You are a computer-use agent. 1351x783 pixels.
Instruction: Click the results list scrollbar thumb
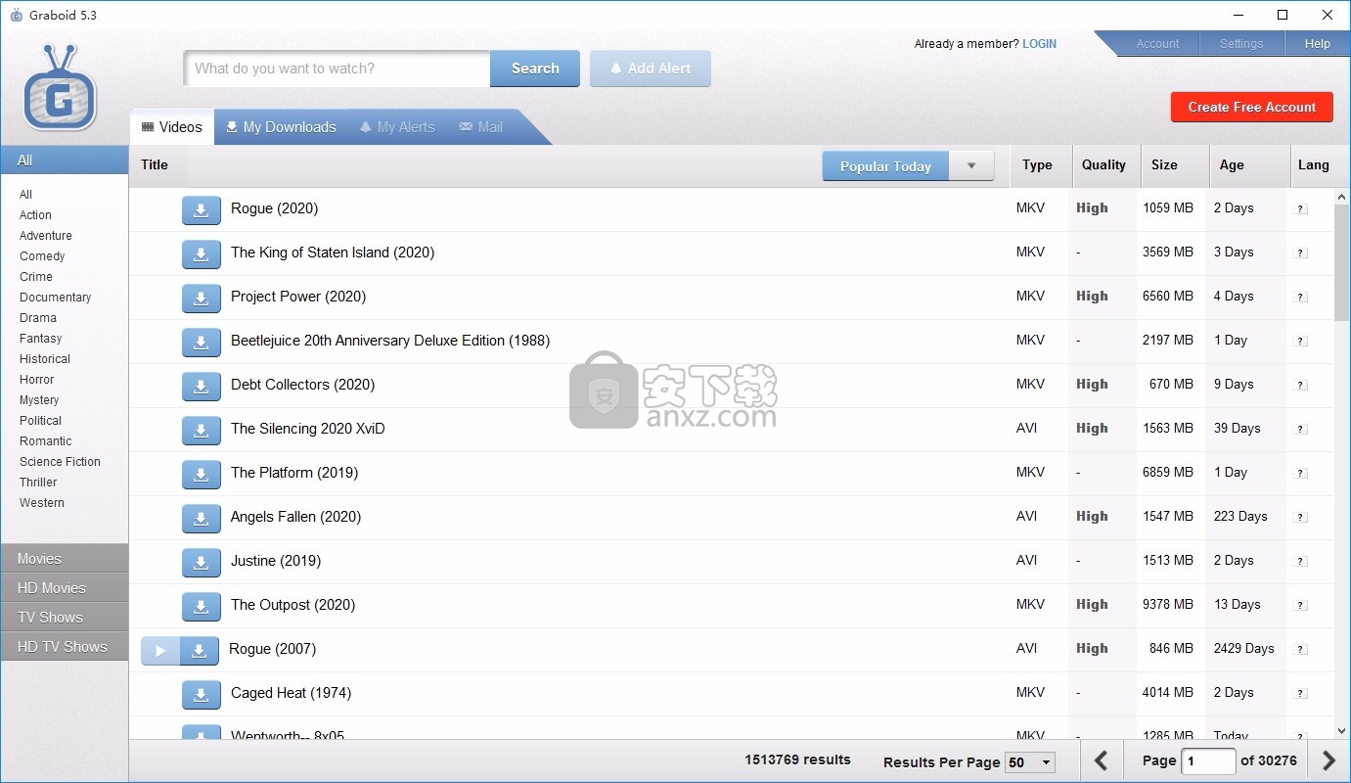click(1341, 262)
